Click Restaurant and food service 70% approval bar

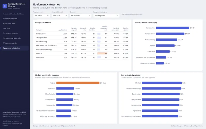pyautogui.click(x=160, y=116)
